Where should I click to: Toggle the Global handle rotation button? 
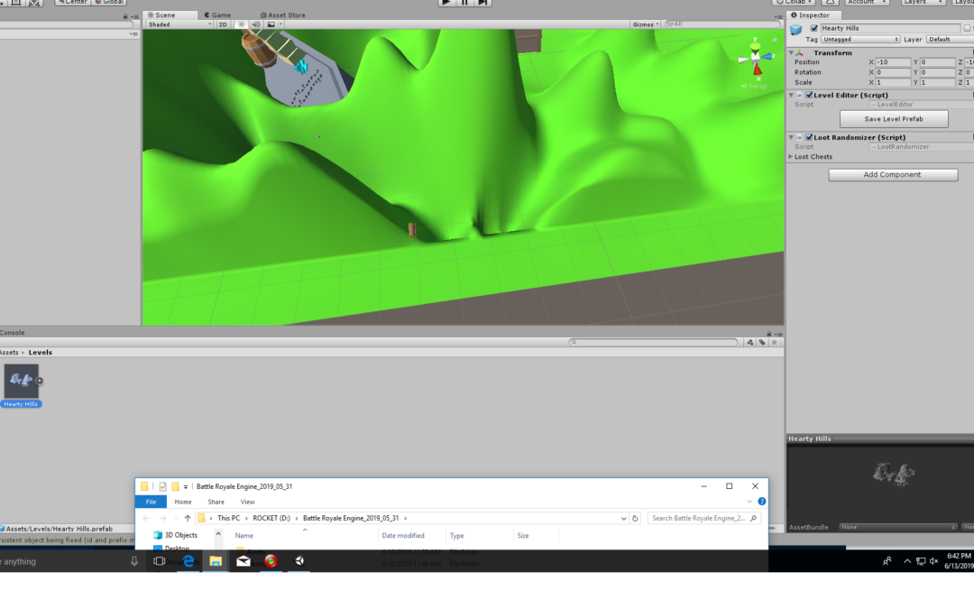[x=109, y=3]
